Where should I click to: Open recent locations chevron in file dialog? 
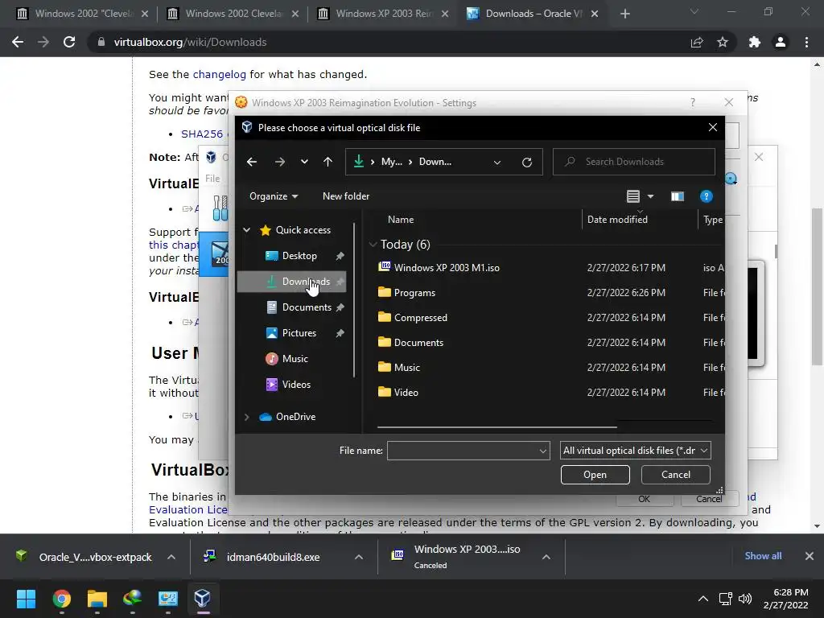pyautogui.click(x=304, y=162)
